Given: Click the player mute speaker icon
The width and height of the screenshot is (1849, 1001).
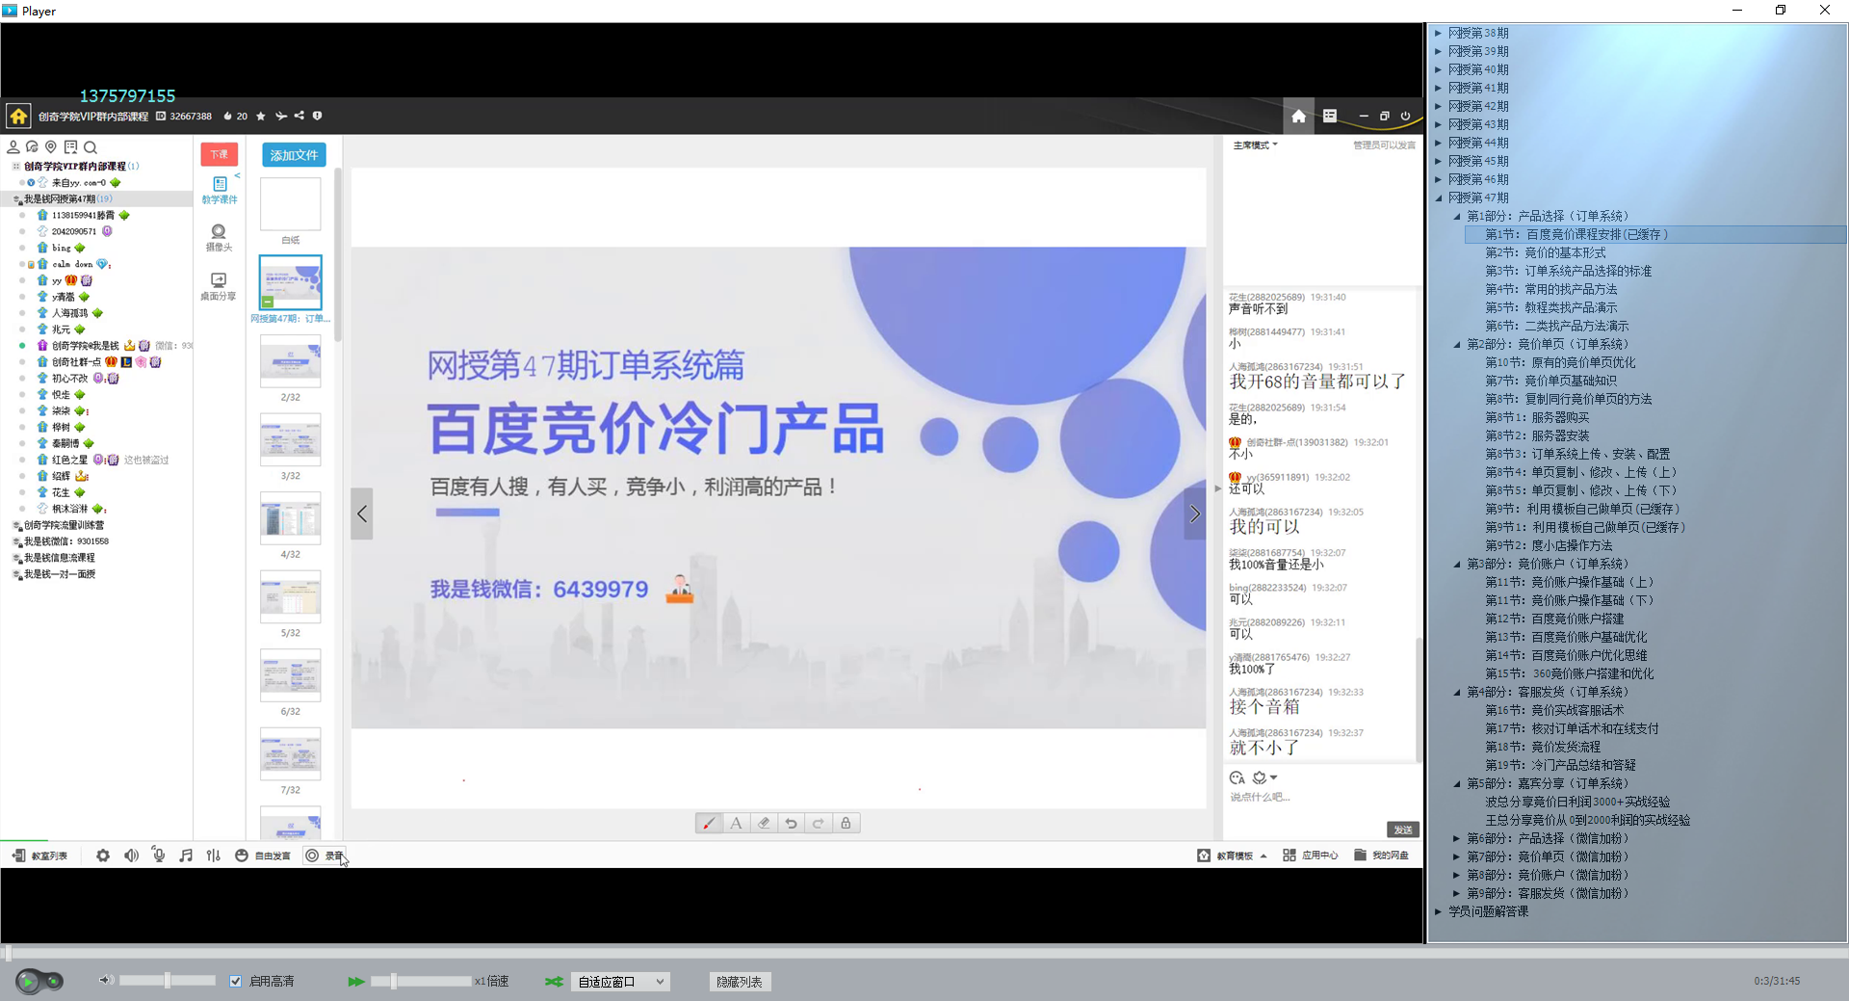Looking at the screenshot, I should tap(106, 981).
